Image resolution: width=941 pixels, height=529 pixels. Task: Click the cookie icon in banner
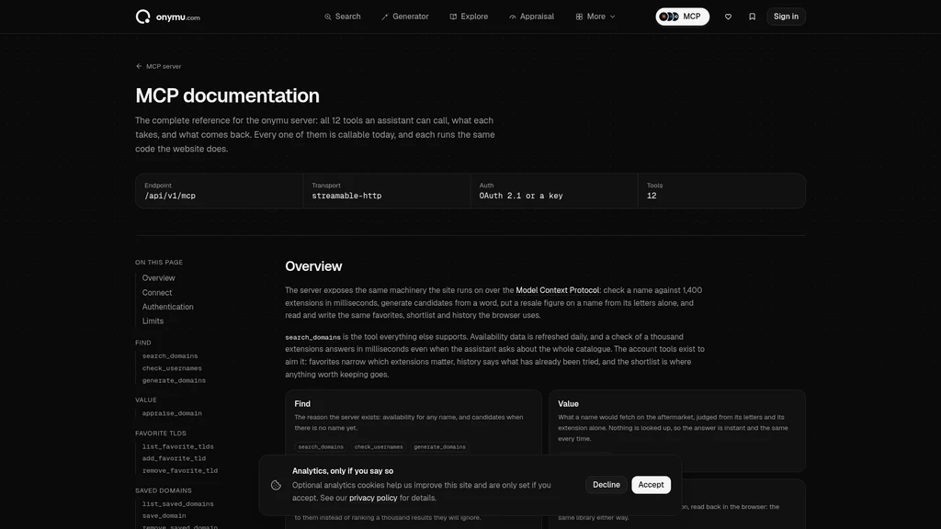pyautogui.click(x=276, y=485)
